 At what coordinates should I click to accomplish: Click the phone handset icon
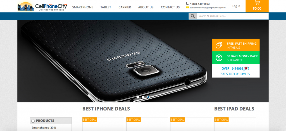point(187,4)
